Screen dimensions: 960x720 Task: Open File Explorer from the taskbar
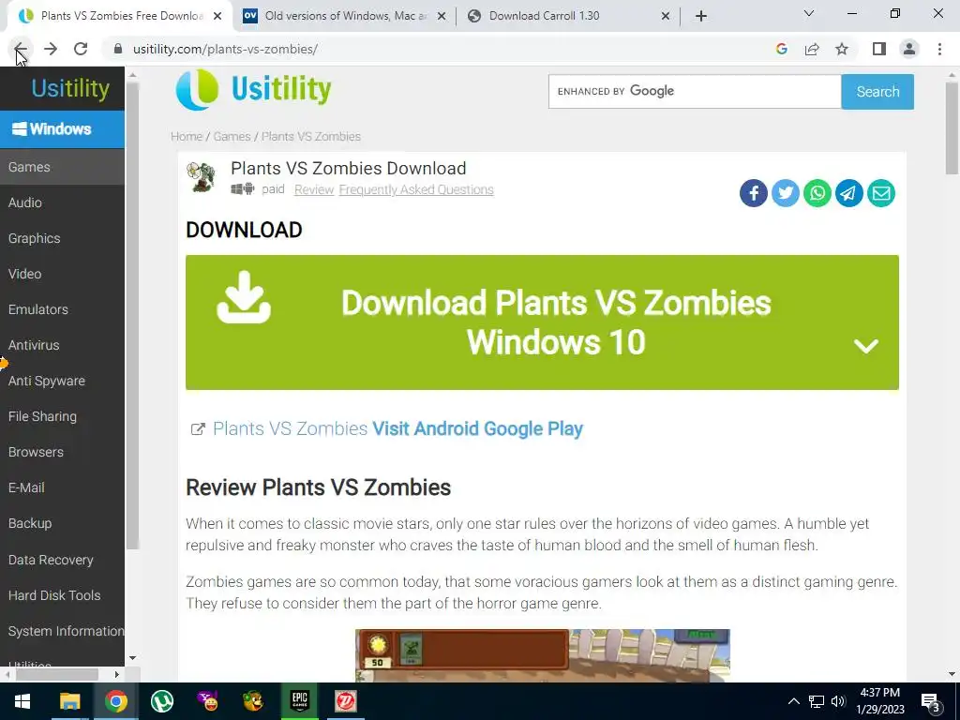[x=69, y=701]
